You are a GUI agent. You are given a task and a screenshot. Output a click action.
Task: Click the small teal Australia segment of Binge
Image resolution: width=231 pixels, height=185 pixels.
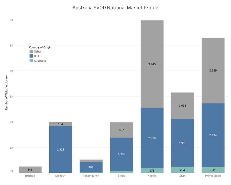[x=122, y=172]
